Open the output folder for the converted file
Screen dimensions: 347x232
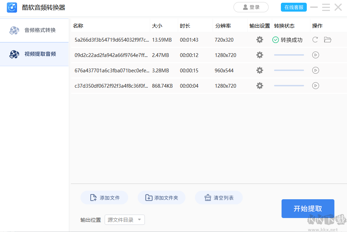(x=328, y=40)
